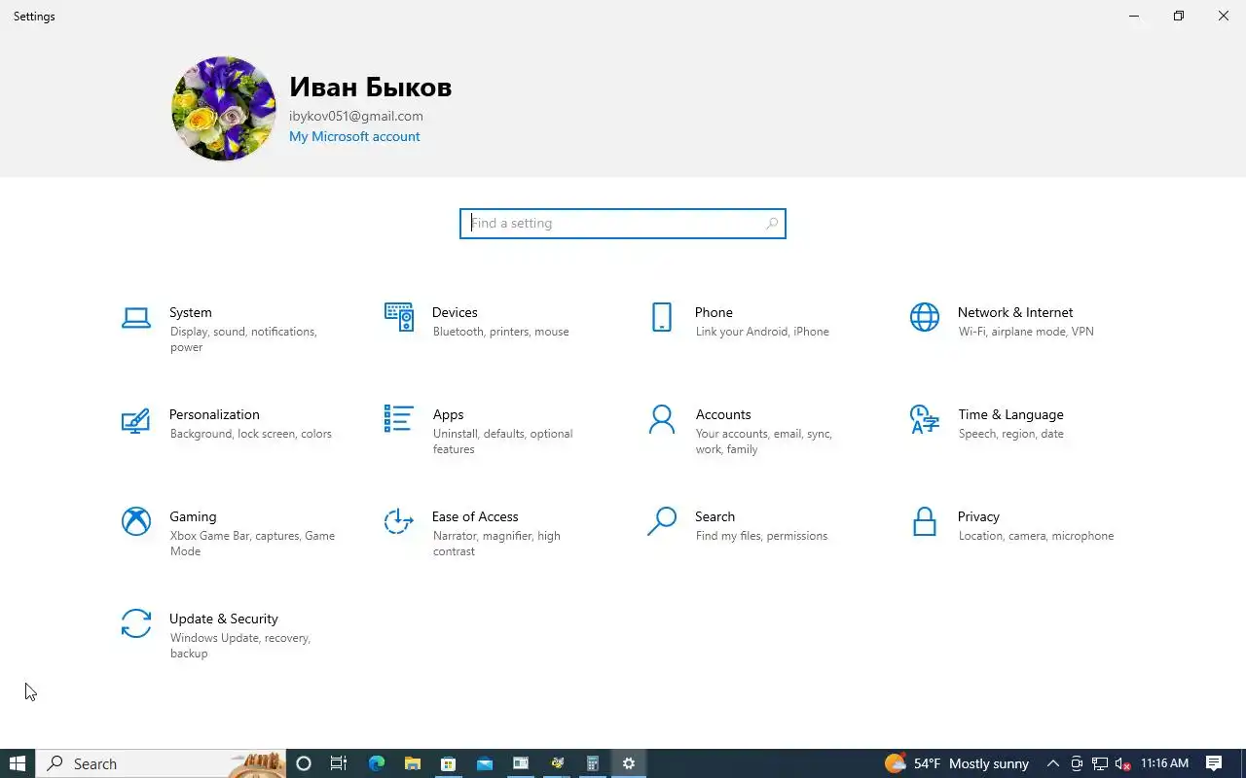This screenshot has width=1246, height=778.
Task: Launch Microsoft Edge from the taskbar
Action: (x=377, y=763)
